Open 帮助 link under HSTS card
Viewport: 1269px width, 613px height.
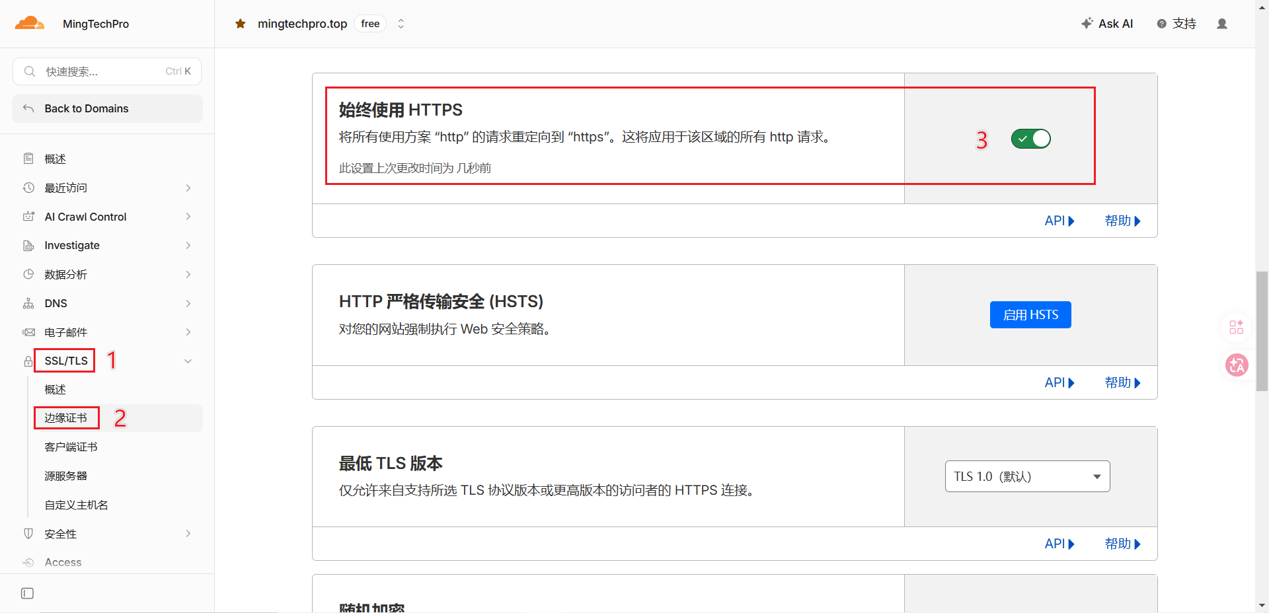(x=1122, y=382)
